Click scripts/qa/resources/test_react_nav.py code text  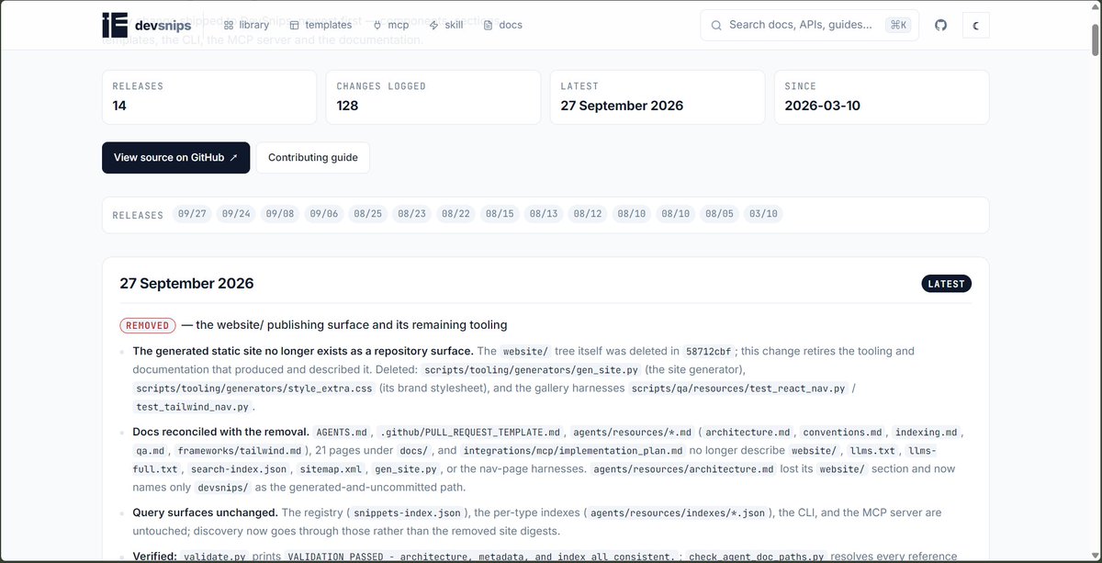click(737, 388)
